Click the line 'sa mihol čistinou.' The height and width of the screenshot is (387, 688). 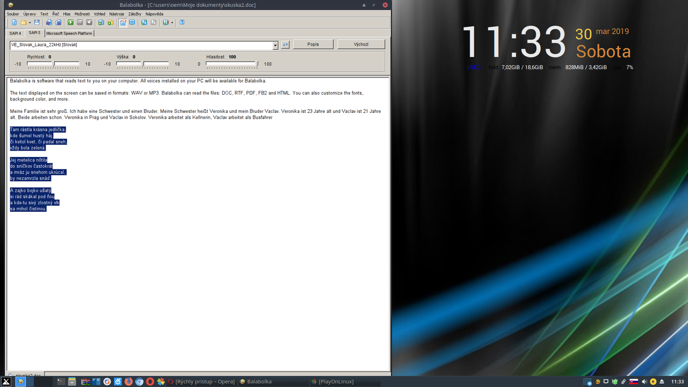[28, 209]
